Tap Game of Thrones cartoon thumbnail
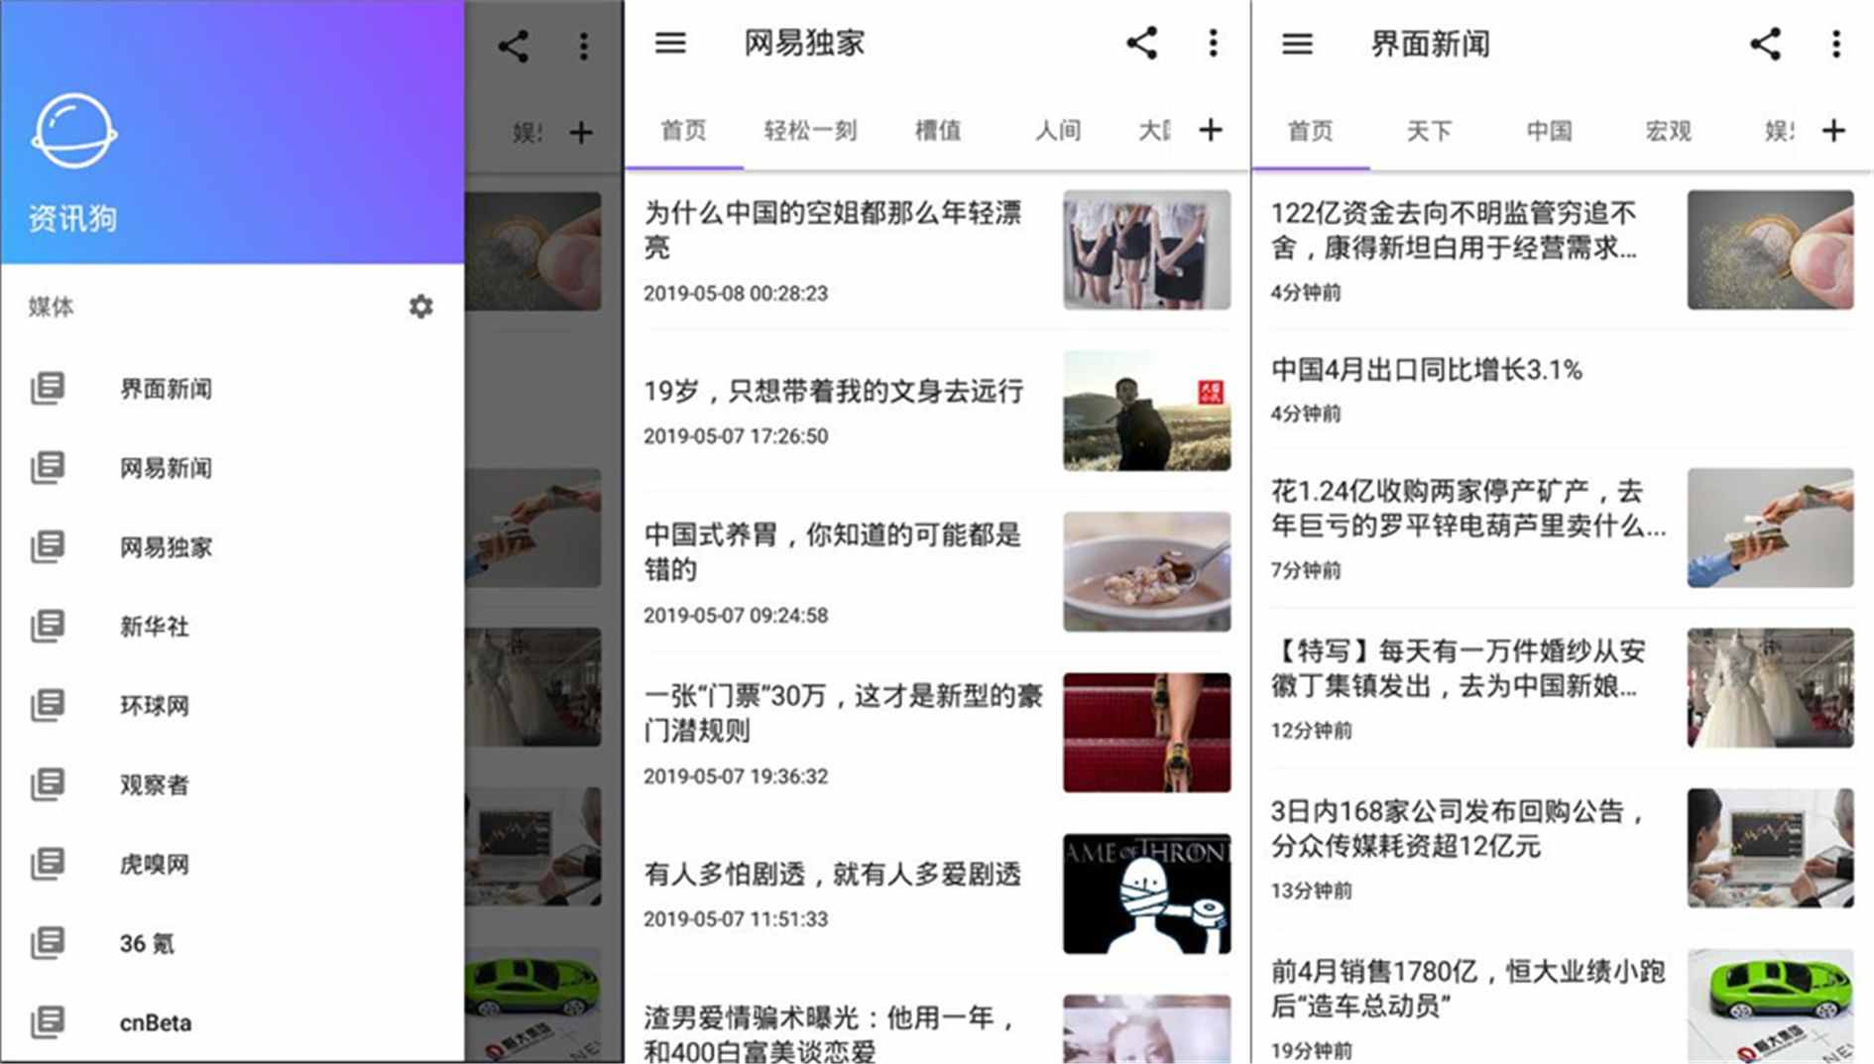The height and width of the screenshot is (1064, 1874). point(1147,893)
